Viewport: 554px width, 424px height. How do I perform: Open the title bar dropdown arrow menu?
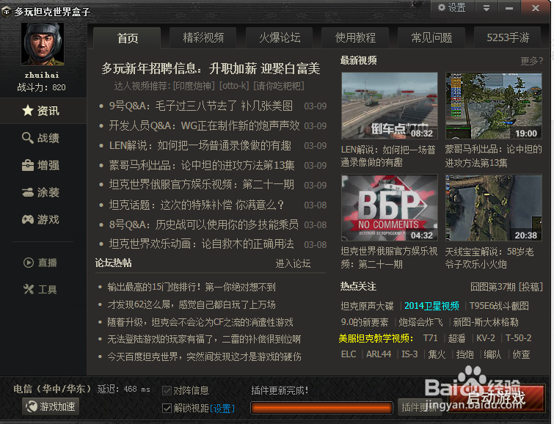(486, 8)
